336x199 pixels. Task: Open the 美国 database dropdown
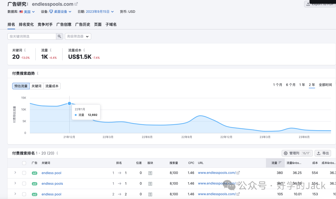pyautogui.click(x=27, y=12)
